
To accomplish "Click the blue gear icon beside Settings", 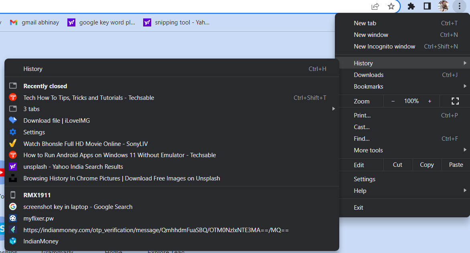I will click(x=13, y=132).
